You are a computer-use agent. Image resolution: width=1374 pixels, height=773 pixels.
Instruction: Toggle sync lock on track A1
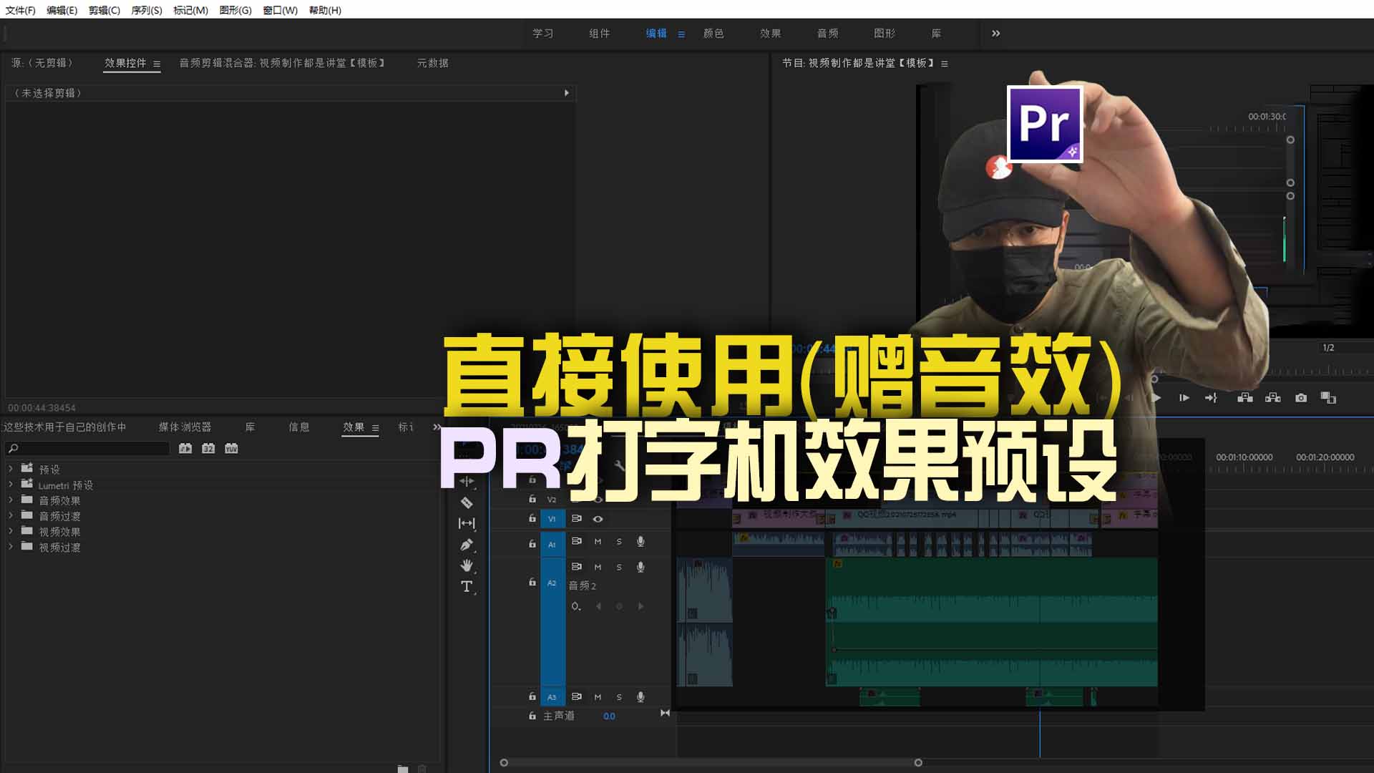click(576, 541)
